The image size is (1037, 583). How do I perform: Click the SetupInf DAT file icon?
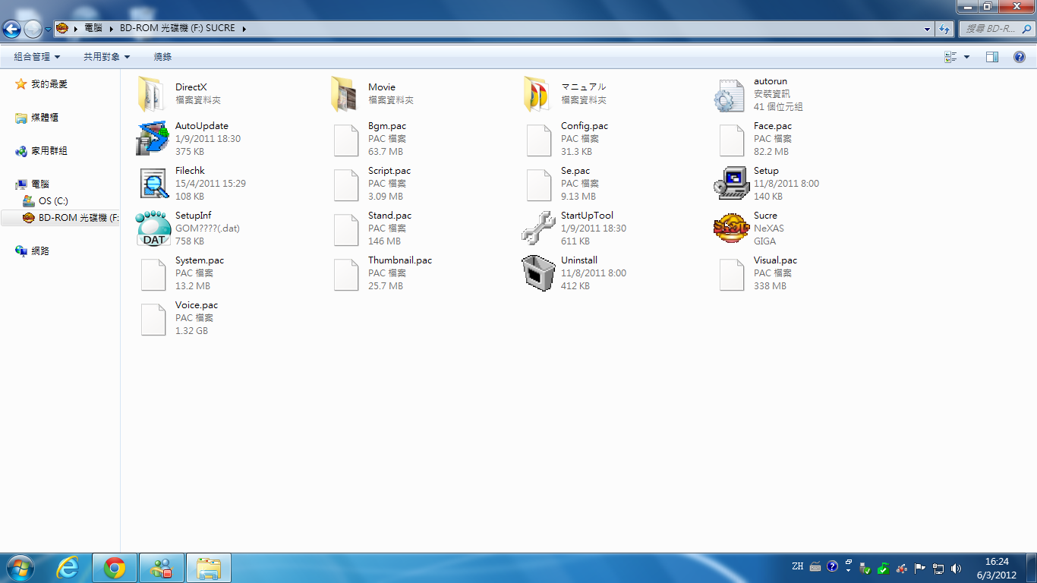153,228
